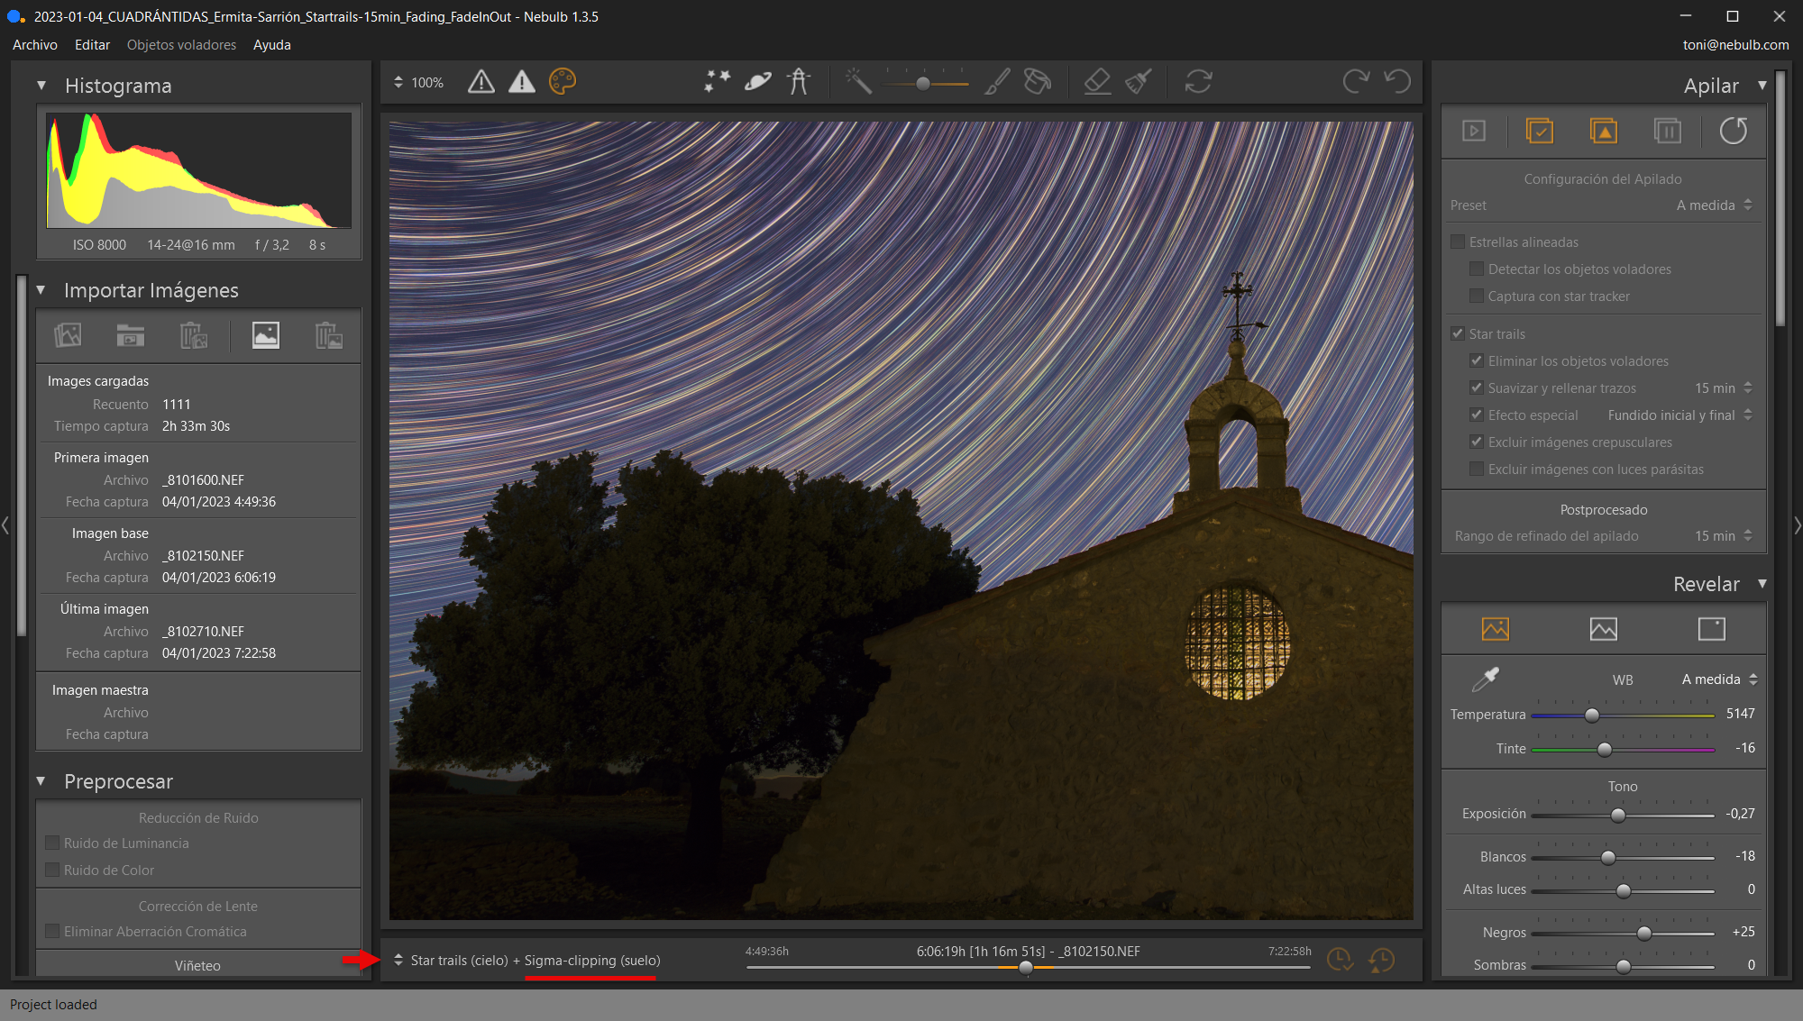The width and height of the screenshot is (1803, 1021).
Task: Enable Ruido de Luminancia checkbox
Action: point(52,843)
